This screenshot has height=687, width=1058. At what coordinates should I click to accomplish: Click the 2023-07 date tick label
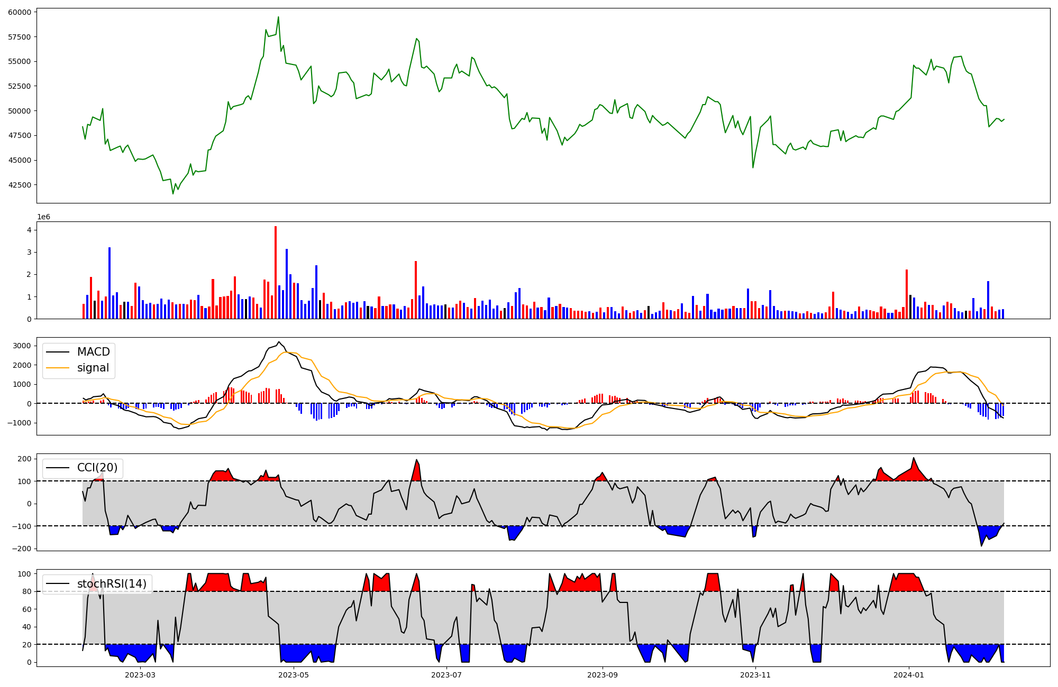446,675
